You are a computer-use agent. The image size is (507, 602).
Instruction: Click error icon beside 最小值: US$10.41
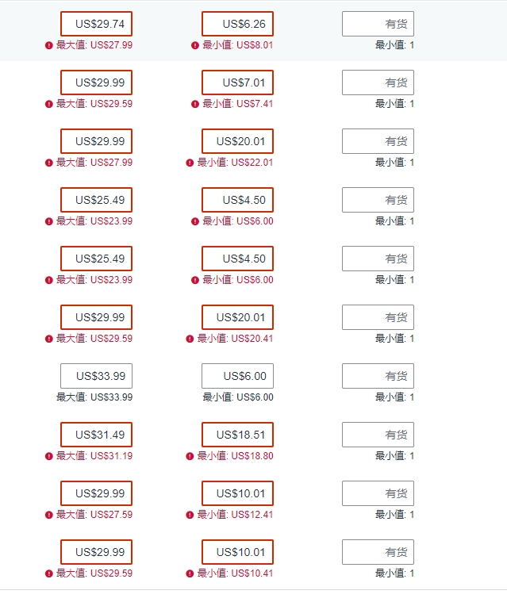point(190,573)
